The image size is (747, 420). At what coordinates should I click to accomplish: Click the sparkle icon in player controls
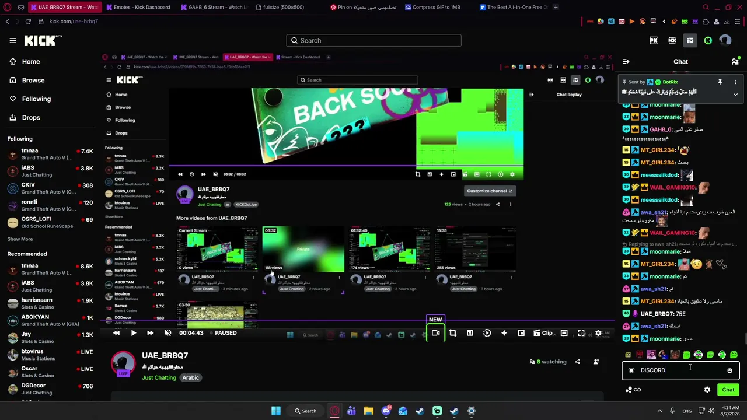tap(504, 333)
